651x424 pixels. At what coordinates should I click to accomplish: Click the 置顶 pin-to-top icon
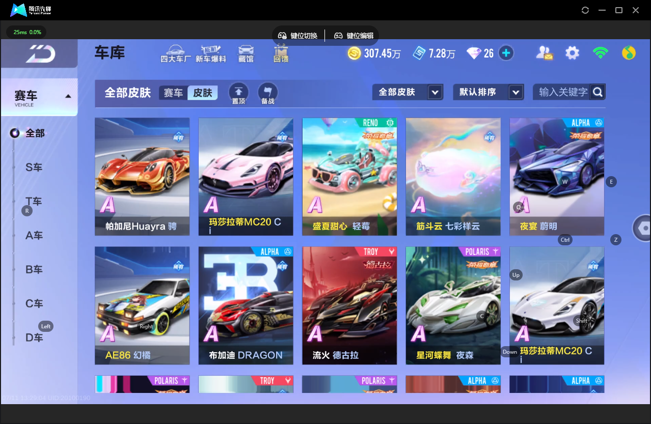[x=238, y=94]
